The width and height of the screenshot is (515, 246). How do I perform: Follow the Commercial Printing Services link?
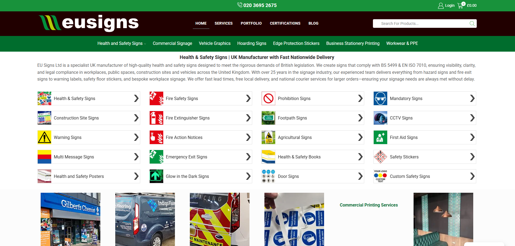pyautogui.click(x=369, y=205)
